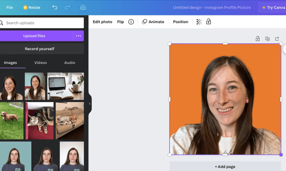This screenshot has width=286, height=171.
Task: Select the tabby cat thumbnail
Action: (39, 121)
